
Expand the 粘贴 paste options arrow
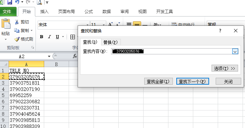pyautogui.click(x=6, y=39)
